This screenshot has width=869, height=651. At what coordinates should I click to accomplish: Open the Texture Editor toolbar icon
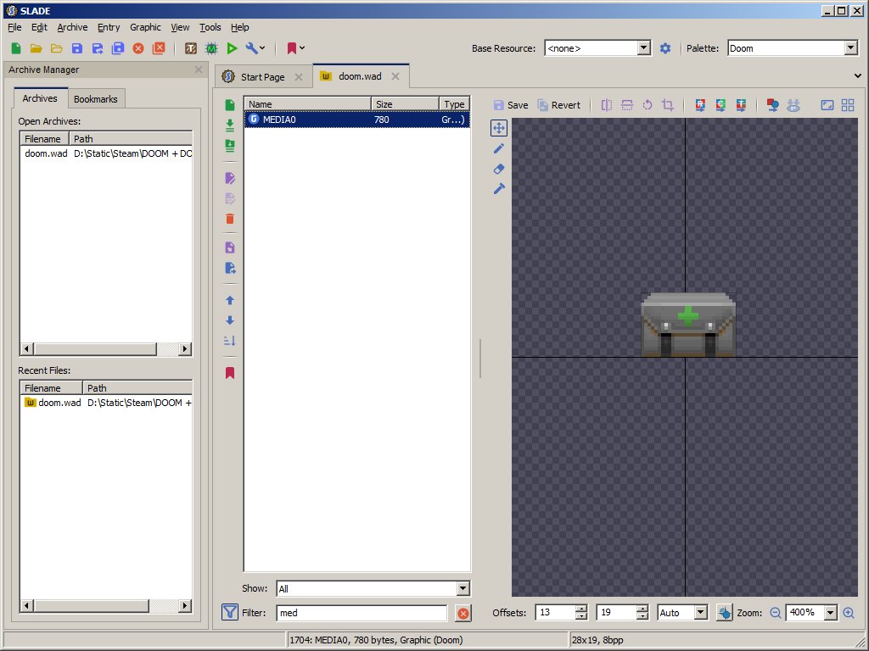point(191,48)
